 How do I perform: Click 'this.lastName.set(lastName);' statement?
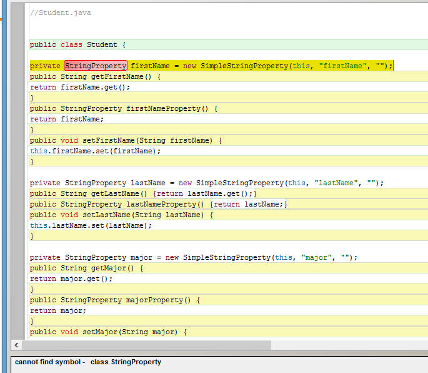coord(91,225)
